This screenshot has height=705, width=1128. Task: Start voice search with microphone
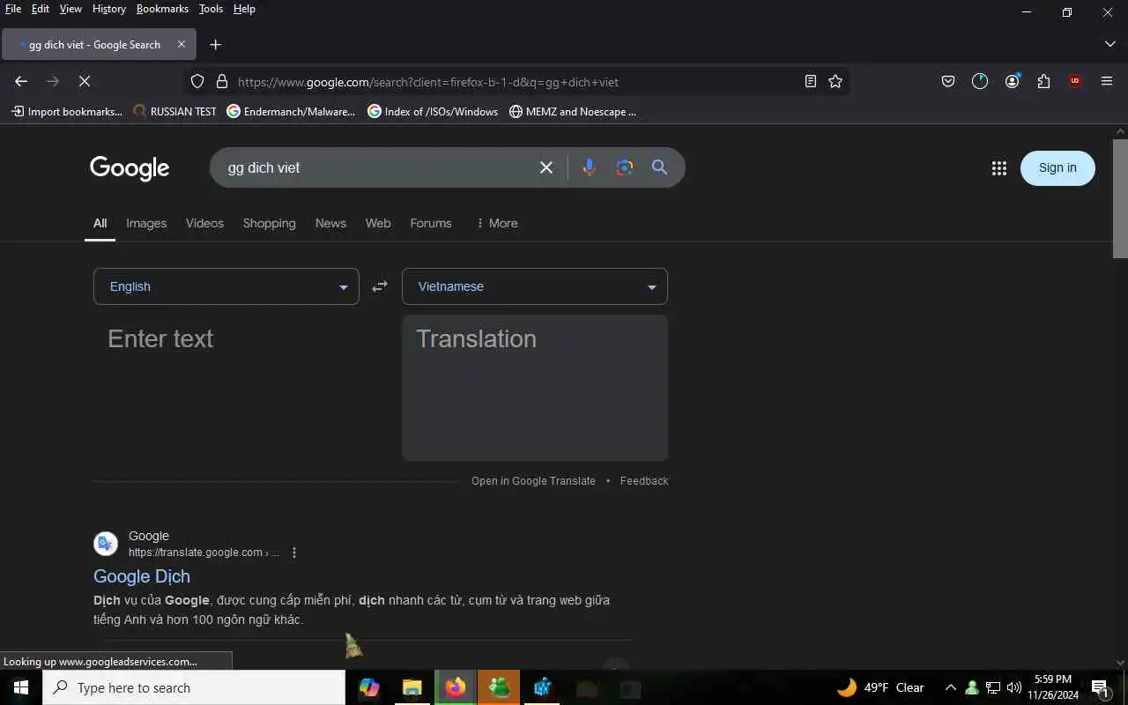[590, 167]
